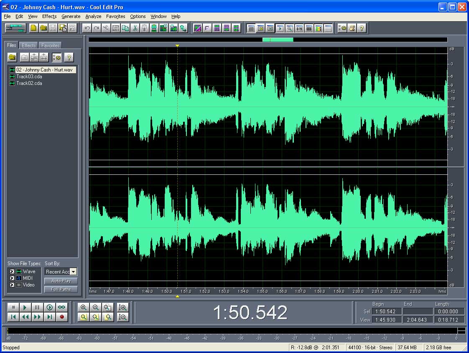Zoom in horizontally with the plus magnifier
The height and width of the screenshot is (353, 469).
point(84,307)
